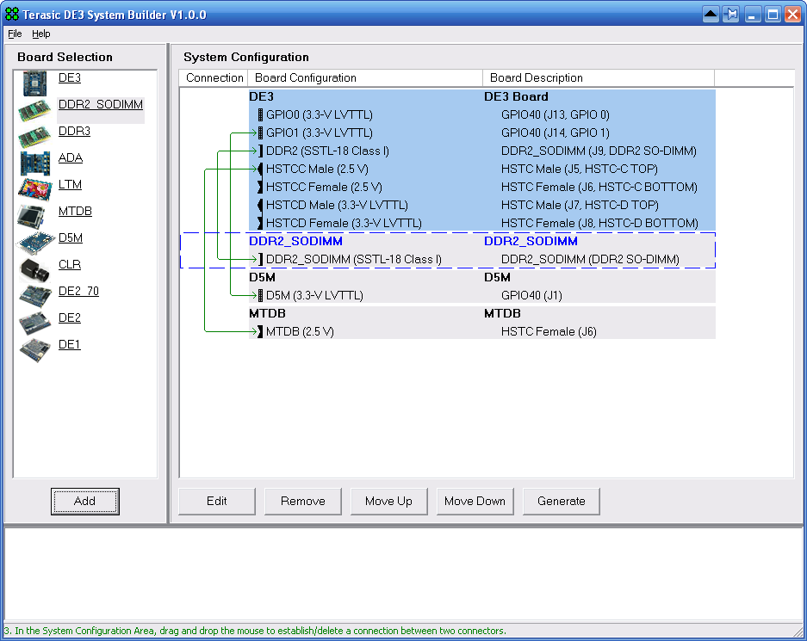This screenshot has height=641, width=807.
Task: Click the GPIO0 connector symbol
Action: pyautogui.click(x=260, y=114)
